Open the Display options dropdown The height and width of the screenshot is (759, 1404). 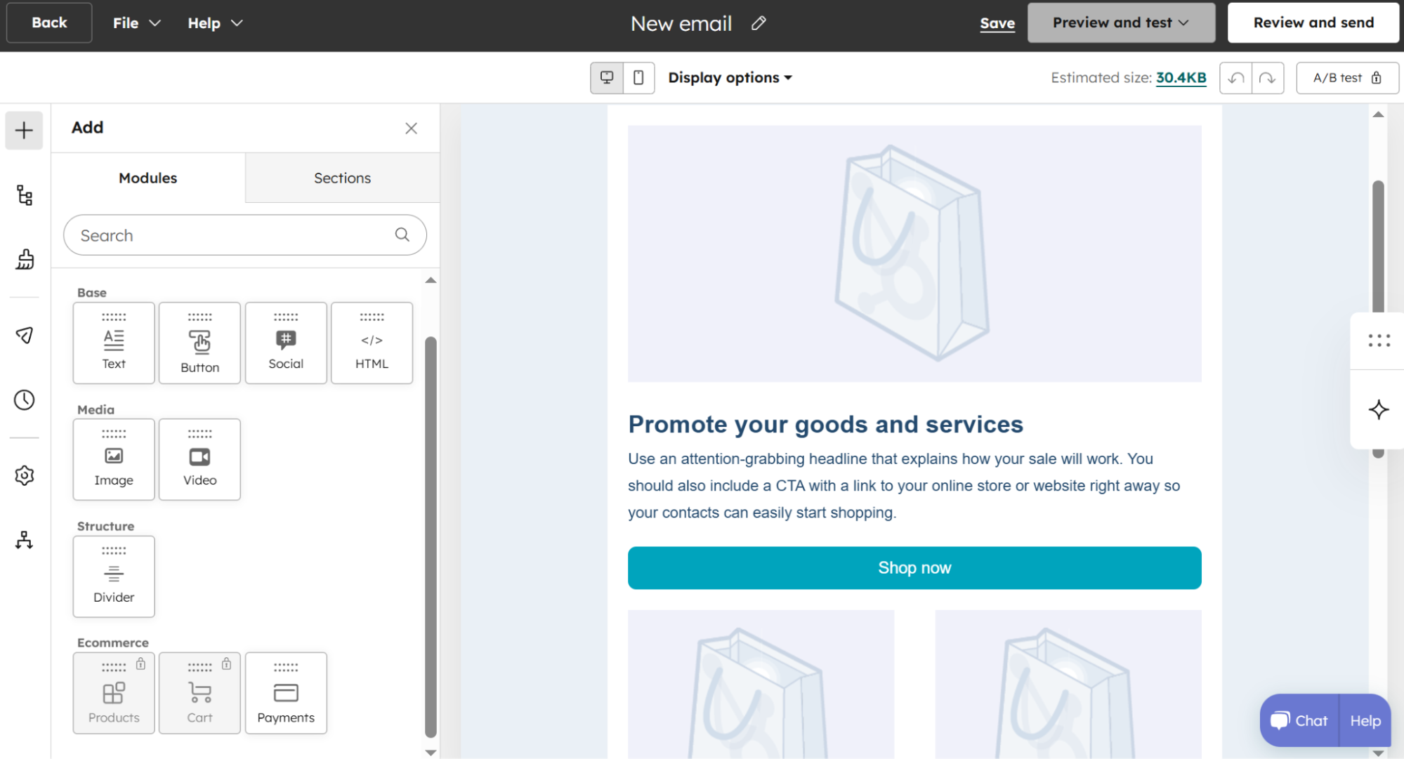point(730,77)
